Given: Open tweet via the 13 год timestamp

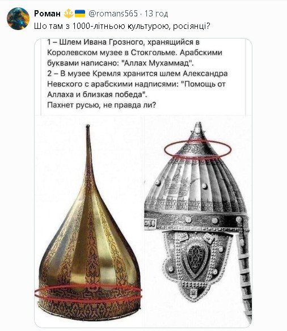Looking at the screenshot, I should 157,14.
